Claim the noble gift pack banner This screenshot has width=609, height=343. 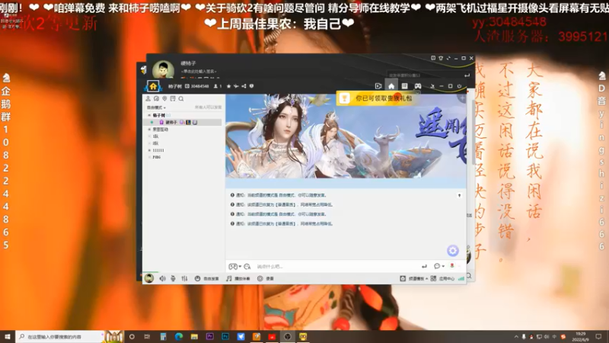click(376, 98)
